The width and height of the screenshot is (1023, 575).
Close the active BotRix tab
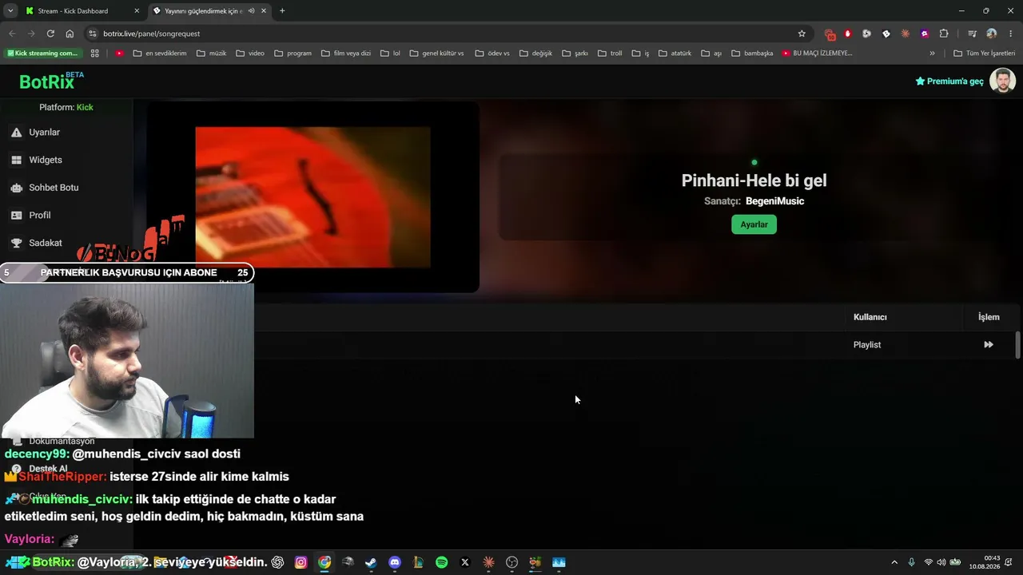point(264,11)
